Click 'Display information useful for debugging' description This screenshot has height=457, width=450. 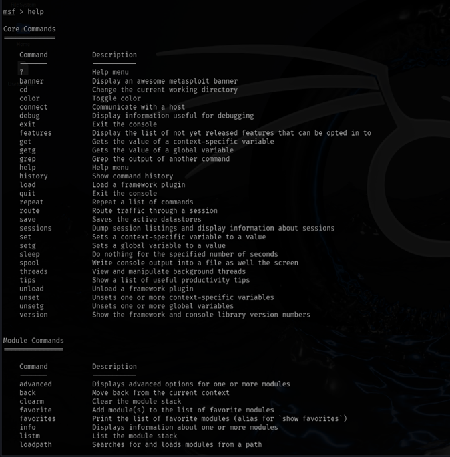173,116
